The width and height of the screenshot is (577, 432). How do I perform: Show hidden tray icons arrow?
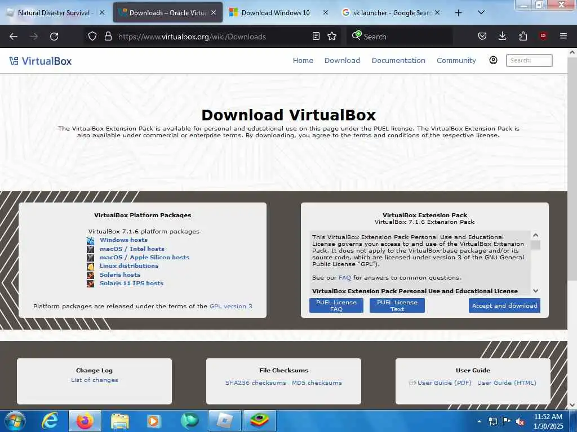(479, 421)
